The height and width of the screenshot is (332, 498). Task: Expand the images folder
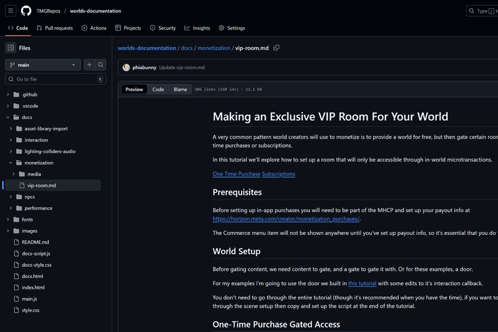pos(8,231)
